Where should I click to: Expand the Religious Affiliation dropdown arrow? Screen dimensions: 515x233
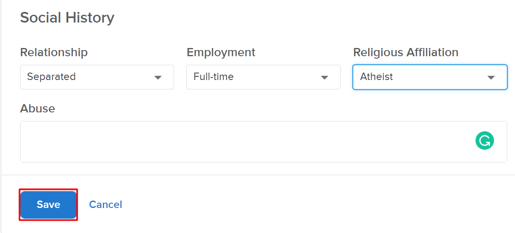pos(491,77)
